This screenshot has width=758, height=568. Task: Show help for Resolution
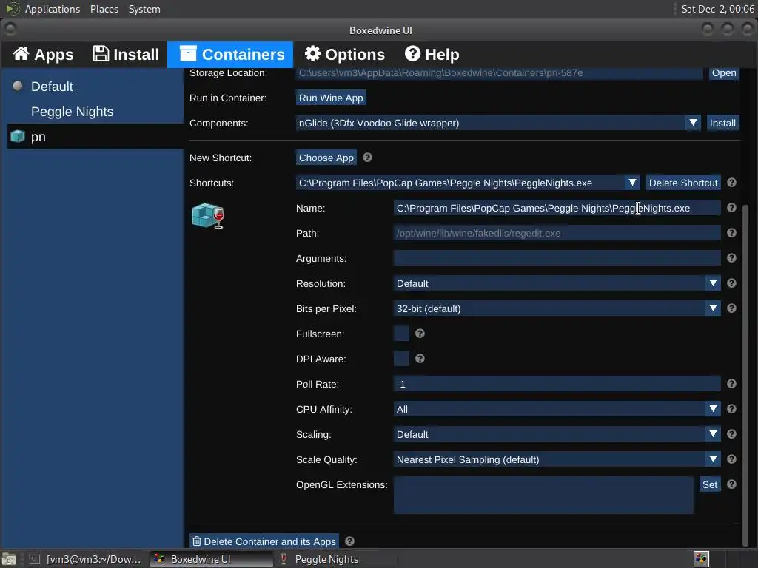(x=731, y=283)
